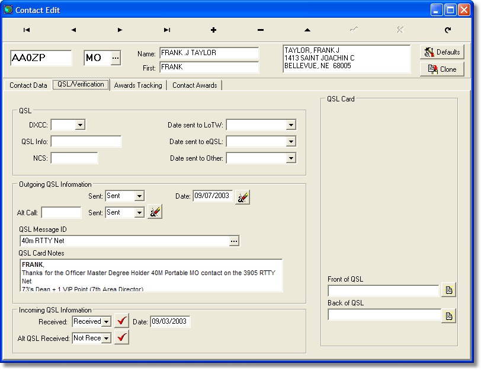Expand Date sent to LoTW dropdown
481x370 pixels.
coord(290,125)
